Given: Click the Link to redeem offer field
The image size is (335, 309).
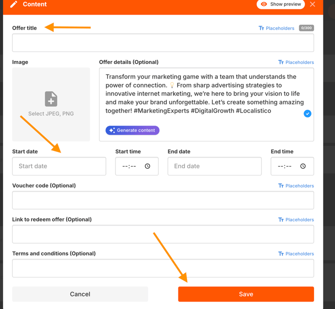Looking at the screenshot, I should pos(163,234).
